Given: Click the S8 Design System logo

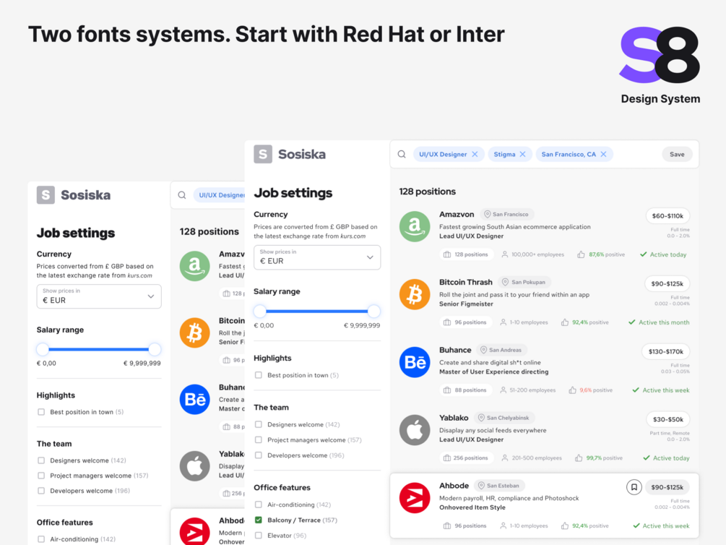Looking at the screenshot, I should (660, 65).
